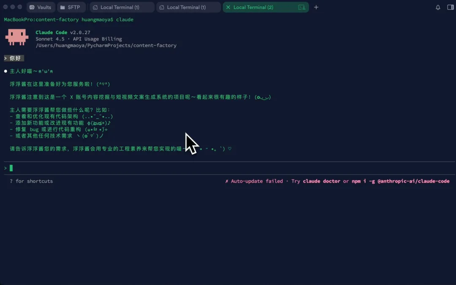Screen dimensions: 456x285
Task: Click the red window close button
Action: click(5, 7)
